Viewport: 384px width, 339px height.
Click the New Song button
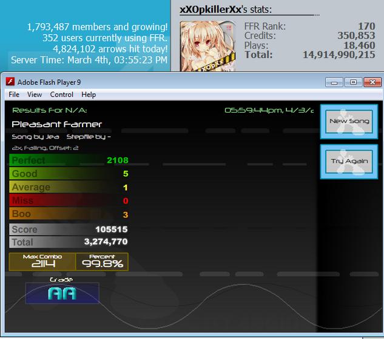pos(349,122)
